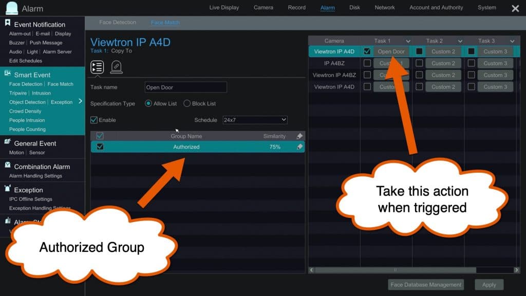Viewport: 526px width, 296px height.
Task: Open Account and Authority menu
Action: coord(436,7)
